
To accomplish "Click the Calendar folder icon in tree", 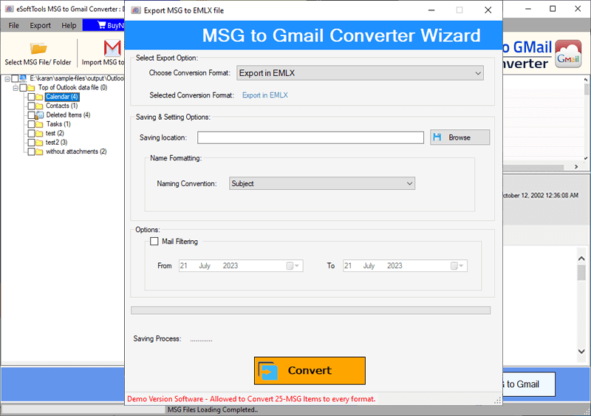I will tap(39, 97).
